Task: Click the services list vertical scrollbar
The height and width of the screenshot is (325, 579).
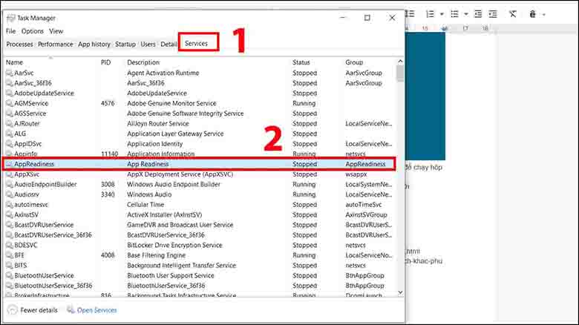Action: point(400,178)
